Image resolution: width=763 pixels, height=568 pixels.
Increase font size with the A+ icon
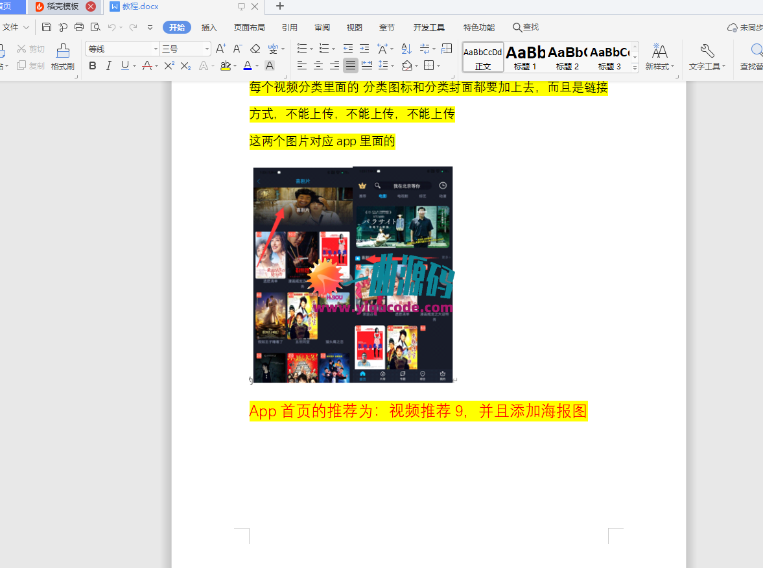coord(220,49)
